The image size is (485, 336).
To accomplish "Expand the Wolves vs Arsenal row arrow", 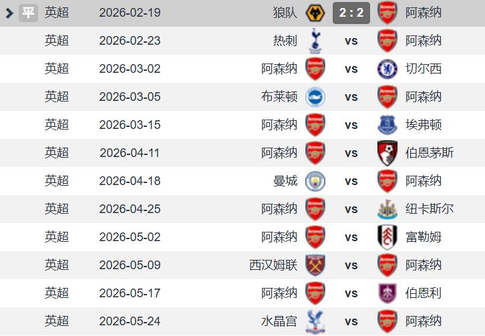I will click(x=9, y=13).
